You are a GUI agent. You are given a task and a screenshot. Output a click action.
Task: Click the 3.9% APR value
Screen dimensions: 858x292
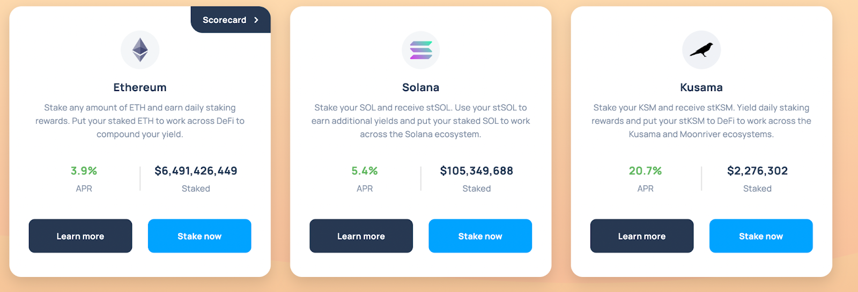point(84,171)
